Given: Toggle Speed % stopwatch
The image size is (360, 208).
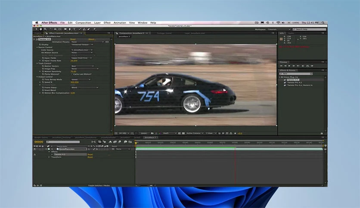Looking at the screenshot, I should 43,82.
